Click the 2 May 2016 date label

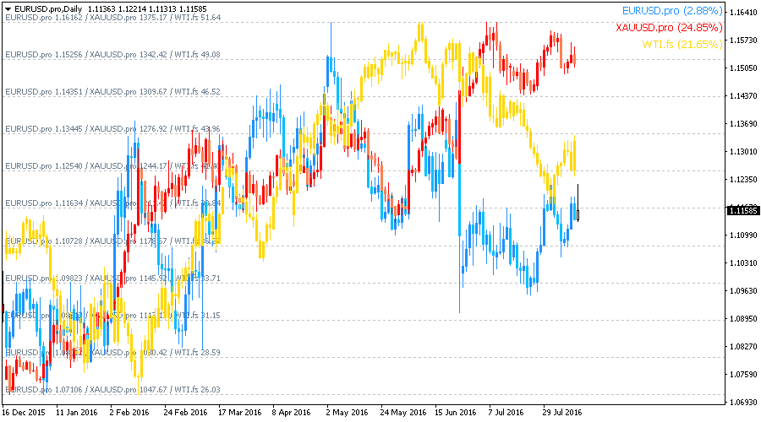pyautogui.click(x=347, y=413)
